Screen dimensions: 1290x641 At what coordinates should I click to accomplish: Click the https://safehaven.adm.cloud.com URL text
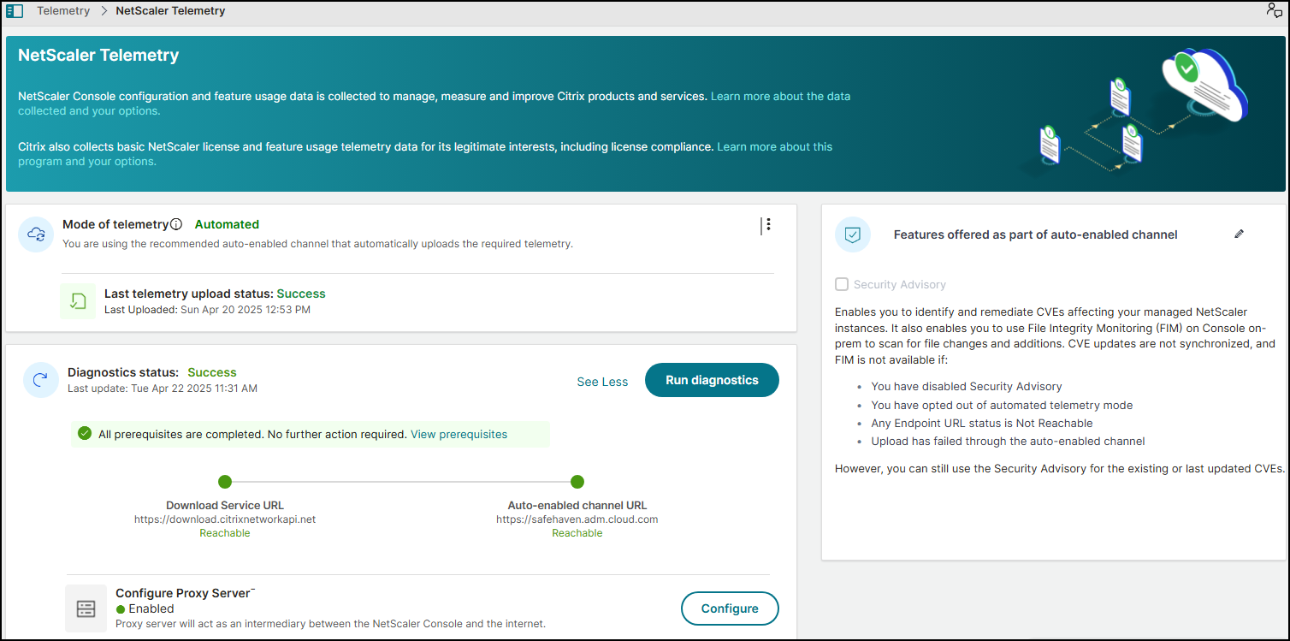577,519
